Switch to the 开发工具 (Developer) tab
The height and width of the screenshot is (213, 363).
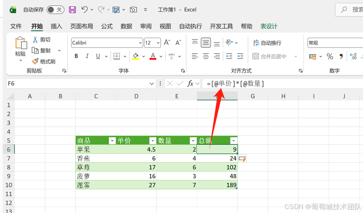coord(222,26)
